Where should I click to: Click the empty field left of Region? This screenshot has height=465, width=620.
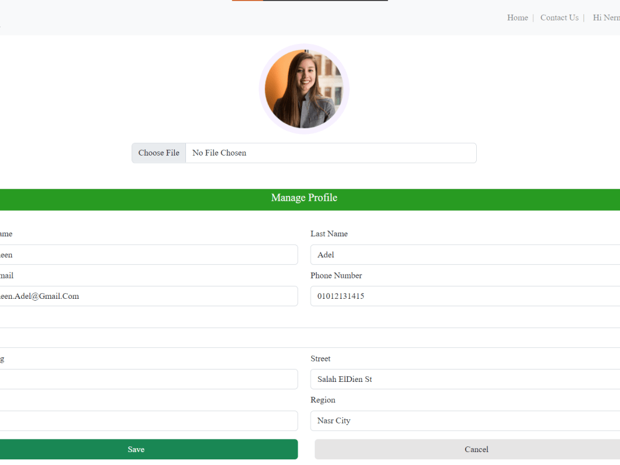click(149, 421)
